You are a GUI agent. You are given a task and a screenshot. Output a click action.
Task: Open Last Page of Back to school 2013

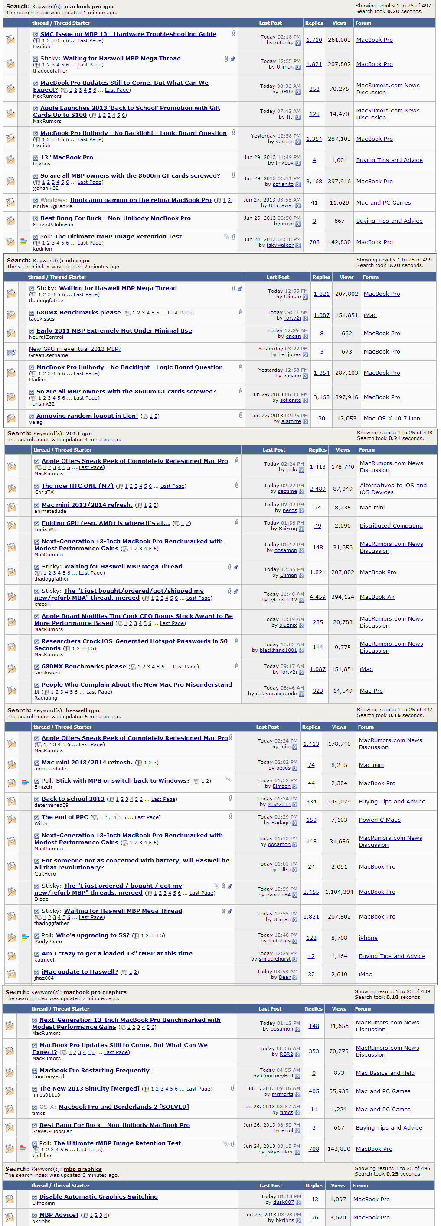point(163,800)
